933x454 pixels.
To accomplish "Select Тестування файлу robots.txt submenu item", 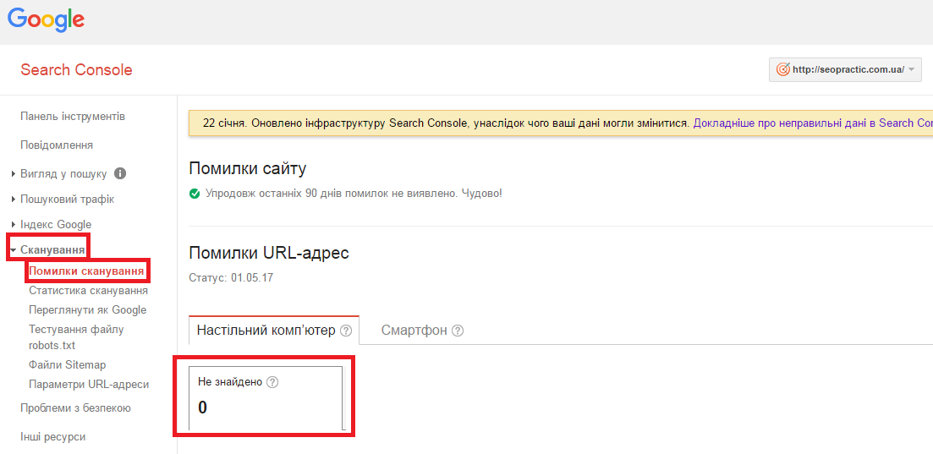I will click(x=76, y=336).
